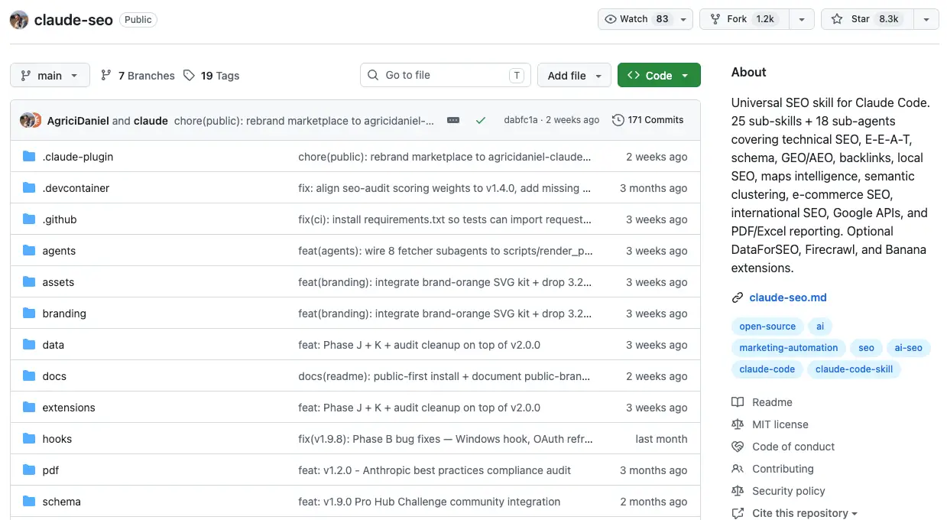947x520 pixels.
Task: Click the committer avatars in the commit bar
Action: (x=31, y=120)
